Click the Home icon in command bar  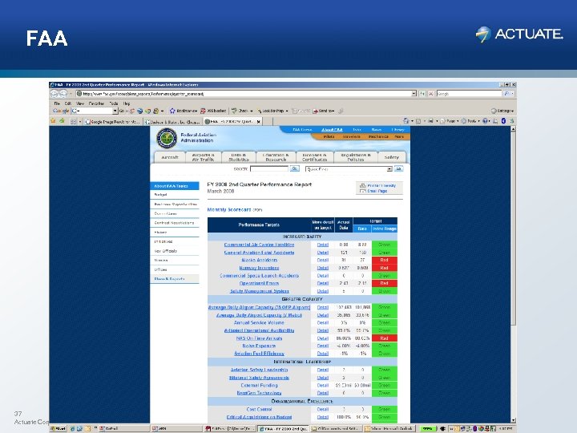click(406, 121)
